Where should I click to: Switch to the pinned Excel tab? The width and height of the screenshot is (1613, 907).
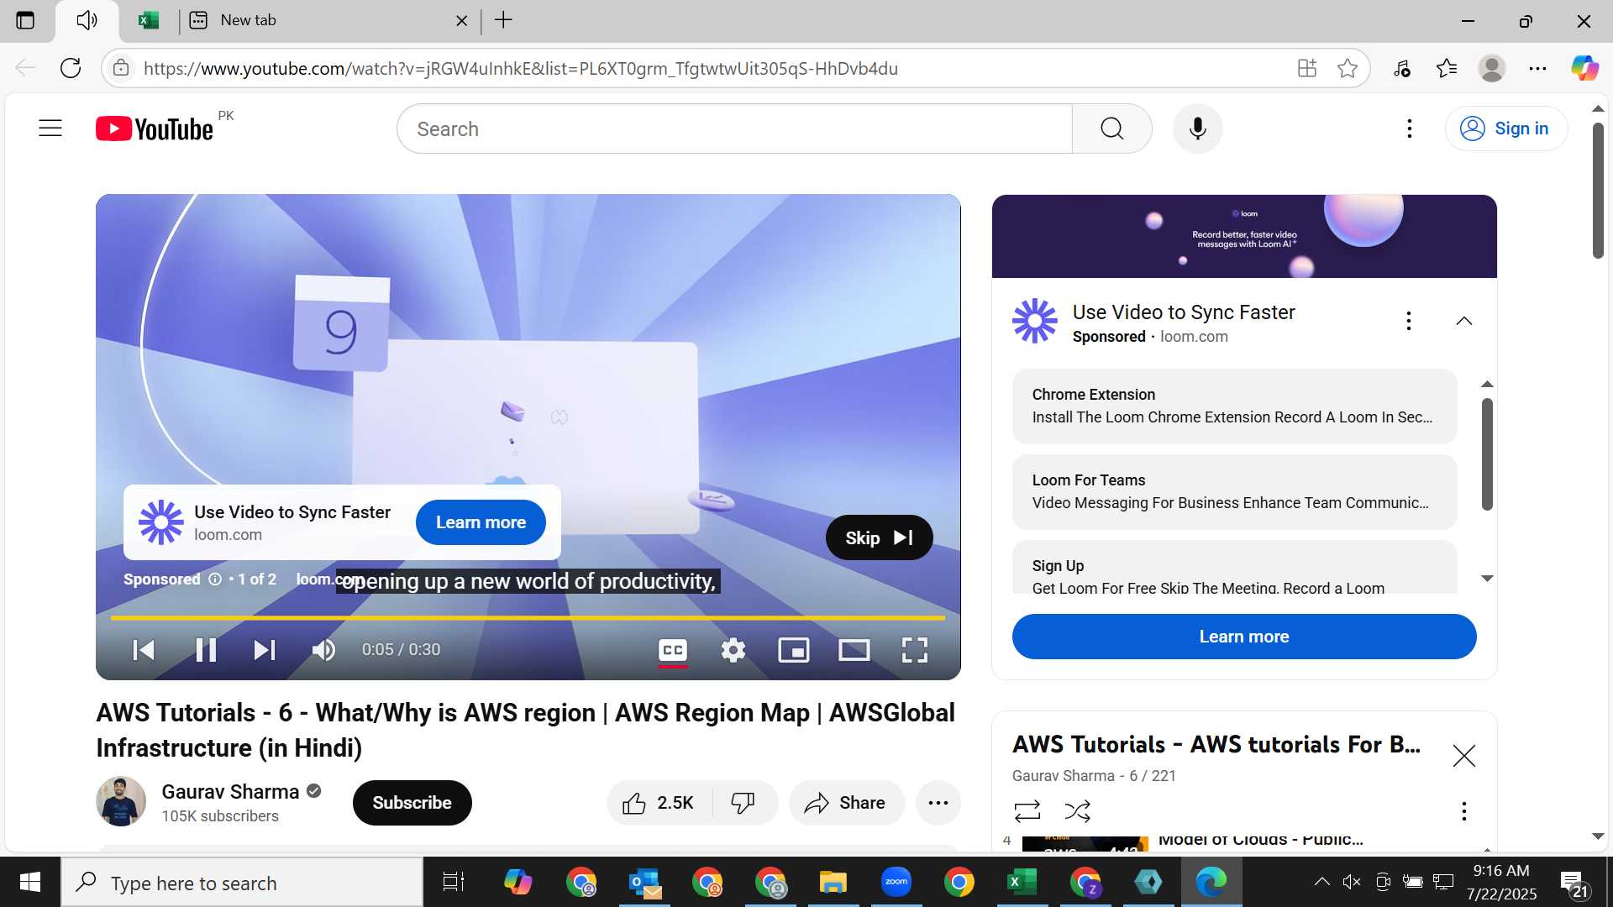coord(149,20)
